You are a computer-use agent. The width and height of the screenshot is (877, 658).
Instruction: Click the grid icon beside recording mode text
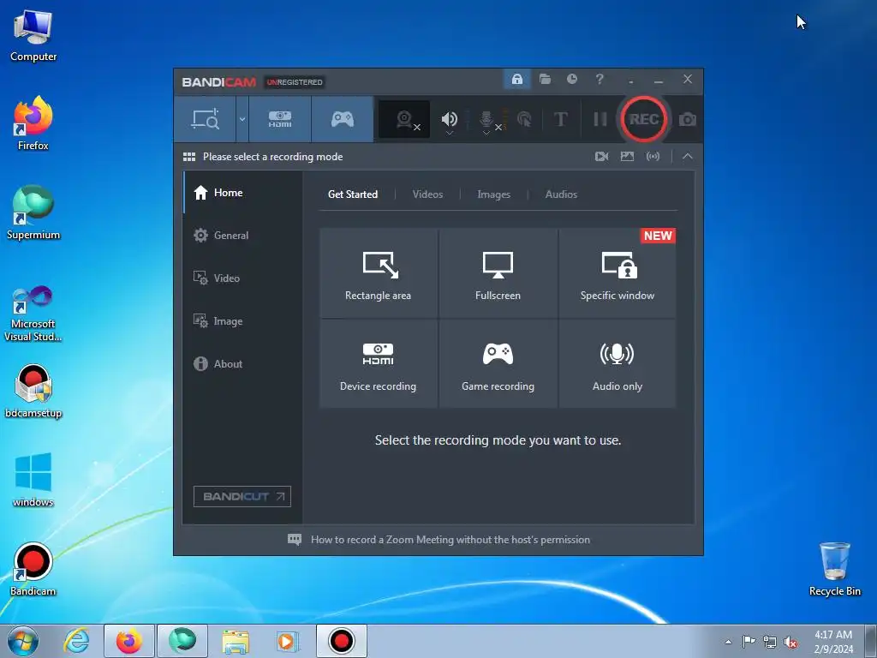189,157
